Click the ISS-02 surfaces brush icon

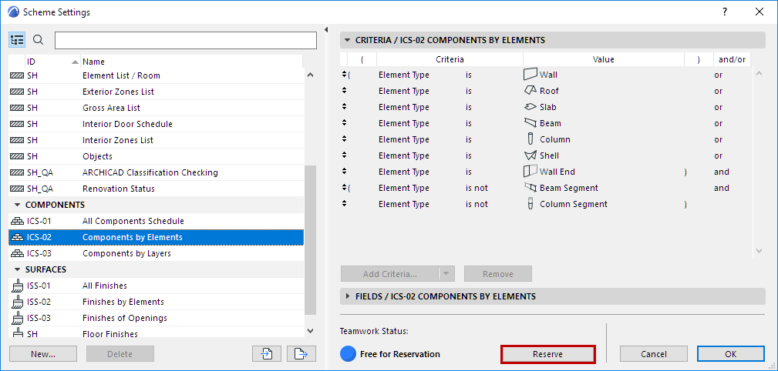point(17,302)
